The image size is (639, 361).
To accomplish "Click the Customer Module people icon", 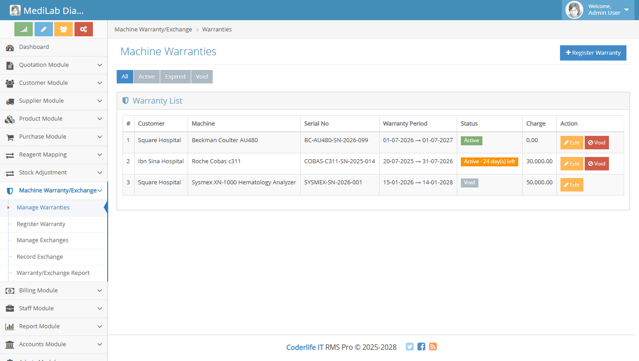I will coord(10,83).
